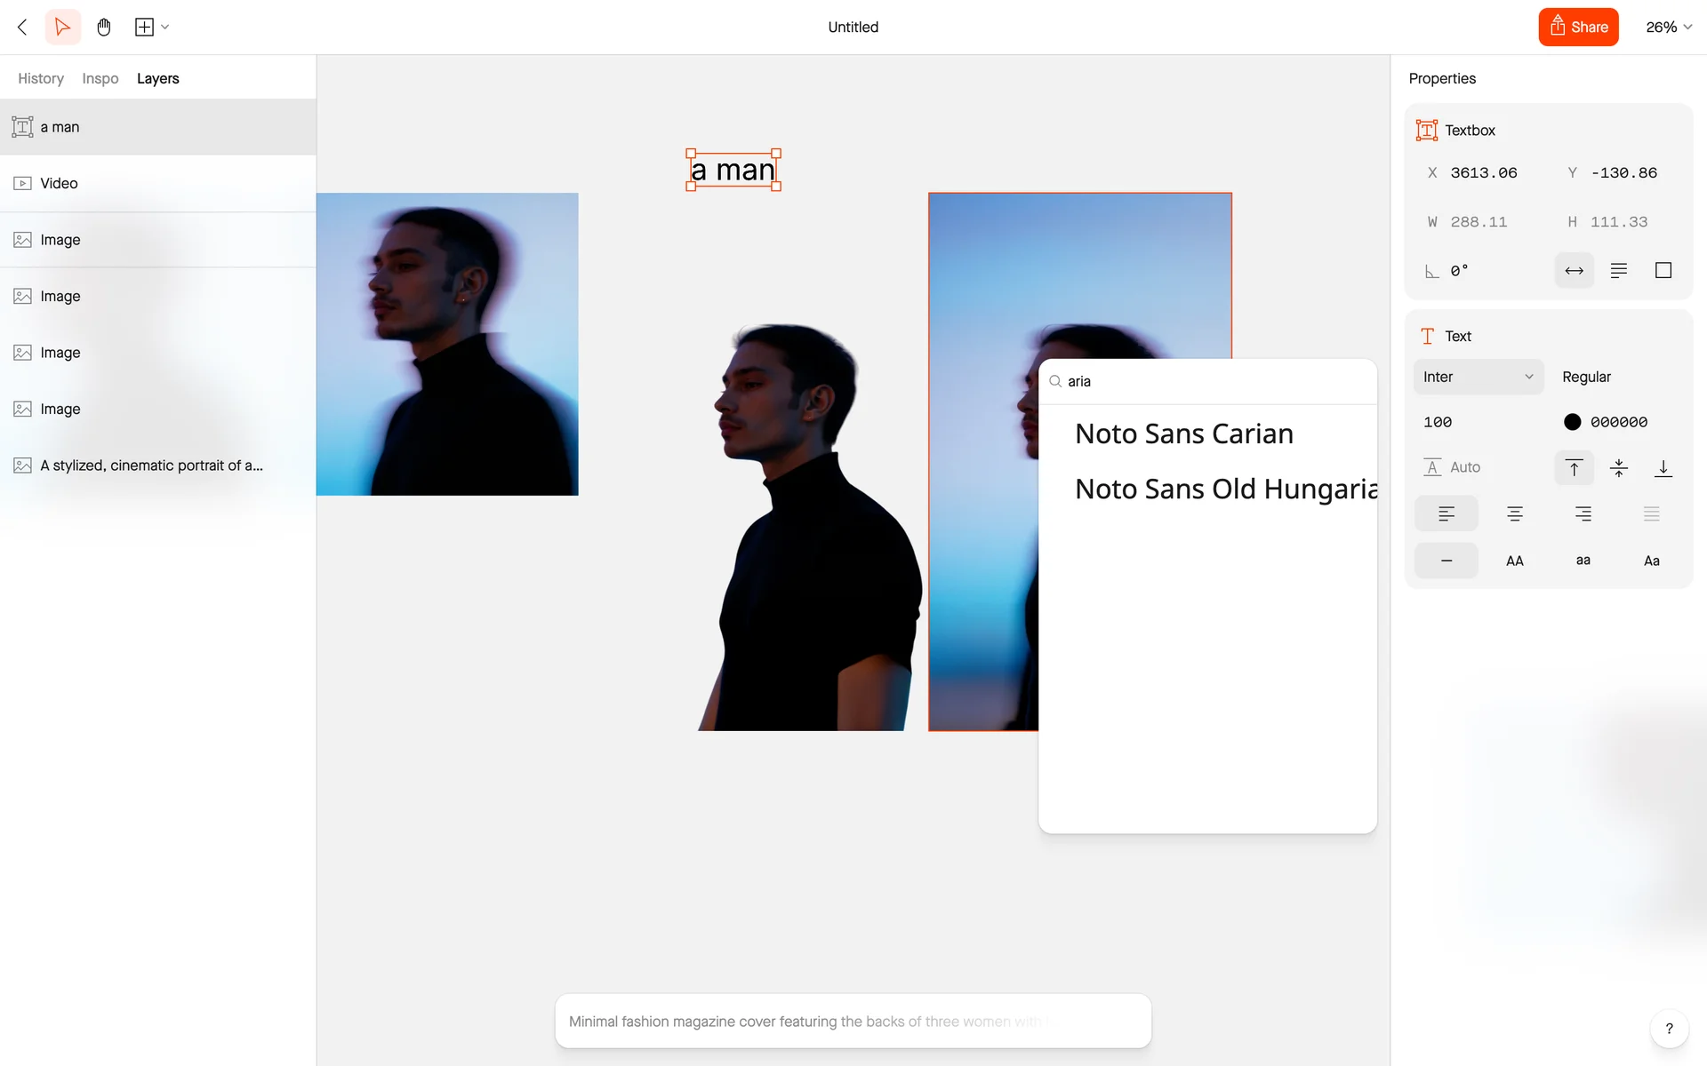Image resolution: width=1707 pixels, height=1066 pixels.
Task: Switch to the History tab
Action: click(x=41, y=78)
